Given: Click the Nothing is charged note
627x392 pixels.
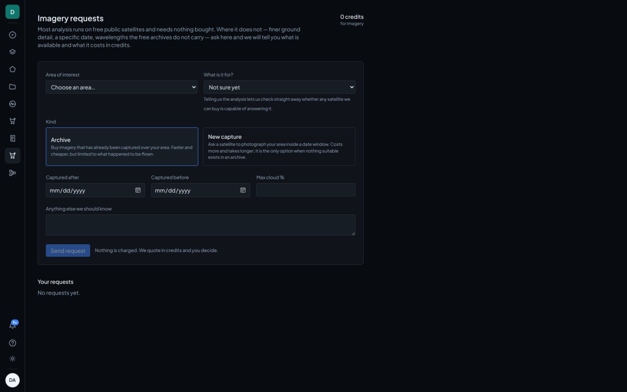Looking at the screenshot, I should click(156, 250).
